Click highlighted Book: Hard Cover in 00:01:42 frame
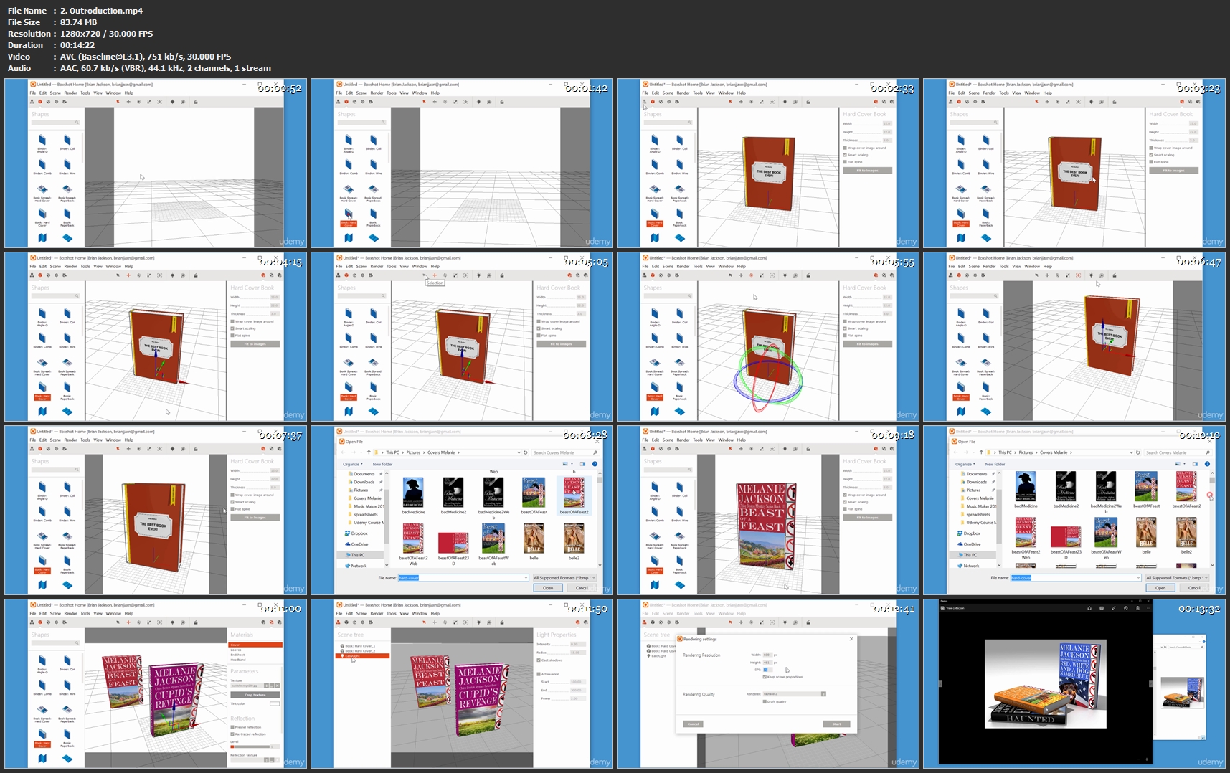The height and width of the screenshot is (773, 1230). [x=349, y=218]
